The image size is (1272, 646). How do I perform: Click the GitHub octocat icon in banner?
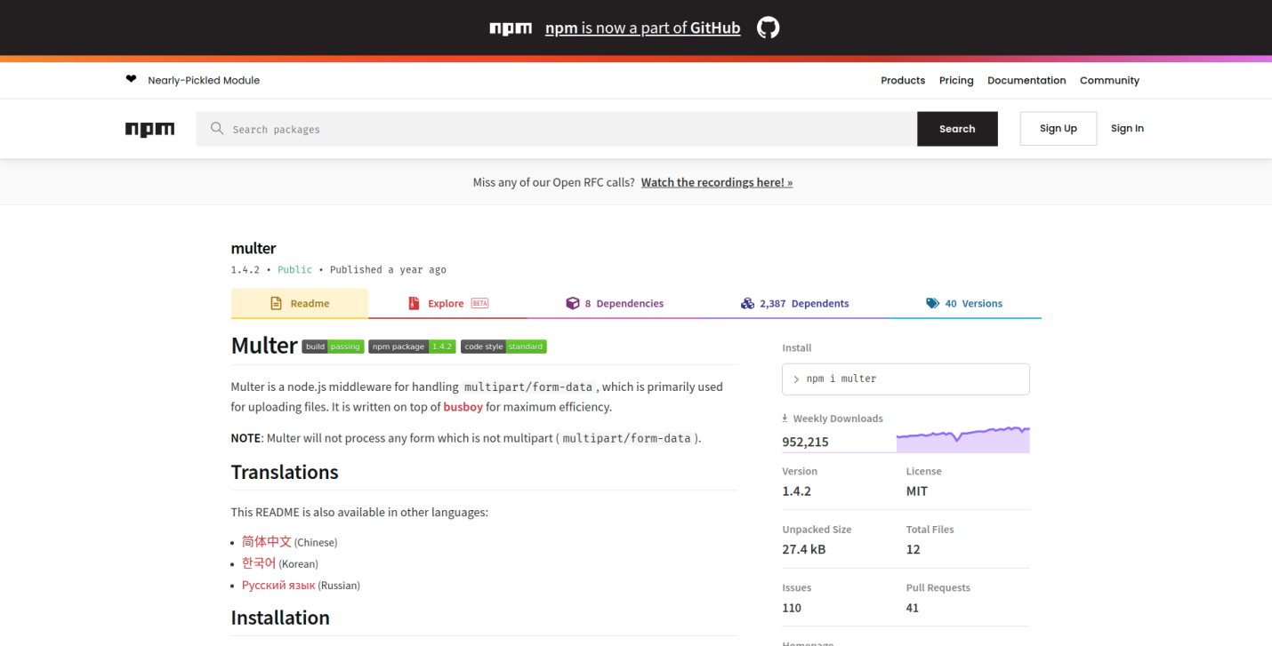(768, 28)
